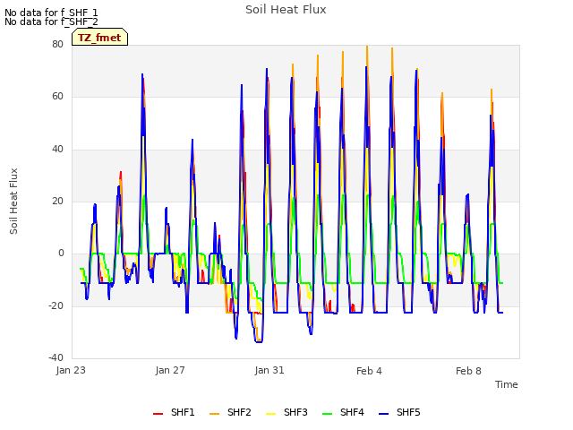Click the 'No data for f_SHF_1' message
The height and width of the screenshot is (430, 573).
[51, 13]
